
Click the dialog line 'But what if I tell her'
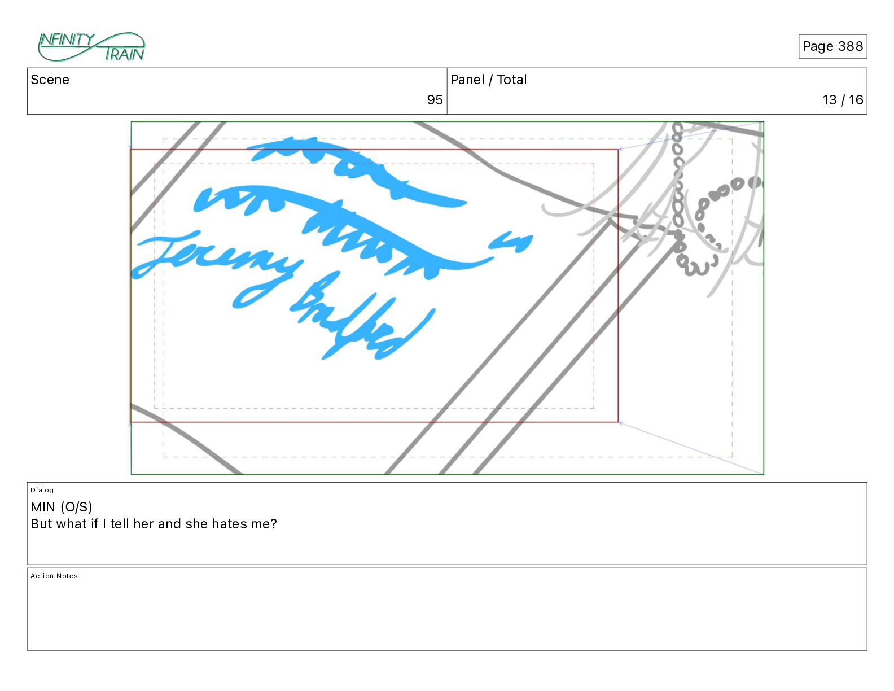(154, 524)
